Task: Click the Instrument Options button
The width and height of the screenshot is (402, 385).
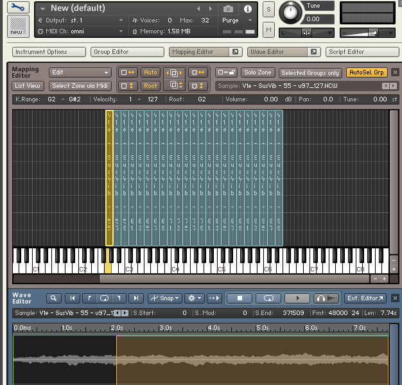Action: point(49,52)
